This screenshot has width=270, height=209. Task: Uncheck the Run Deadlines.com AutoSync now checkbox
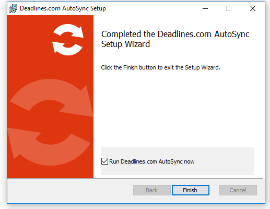point(104,161)
